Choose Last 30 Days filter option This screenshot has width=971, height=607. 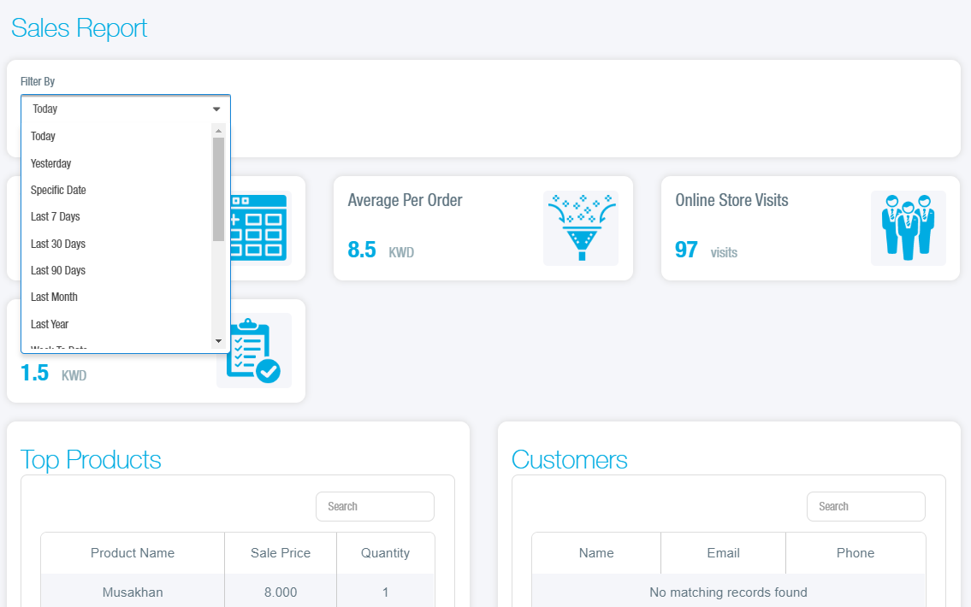(116, 244)
